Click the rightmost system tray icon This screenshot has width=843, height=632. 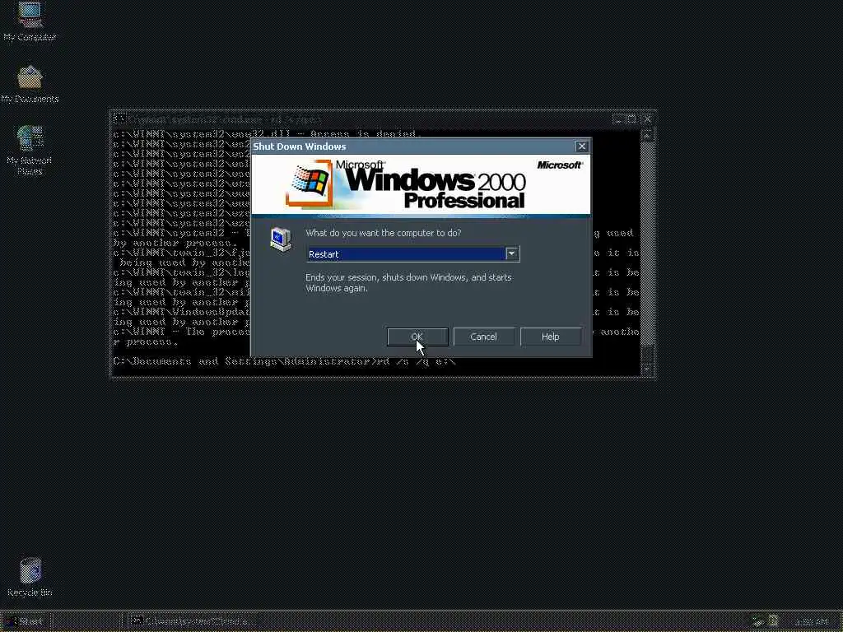click(x=773, y=622)
